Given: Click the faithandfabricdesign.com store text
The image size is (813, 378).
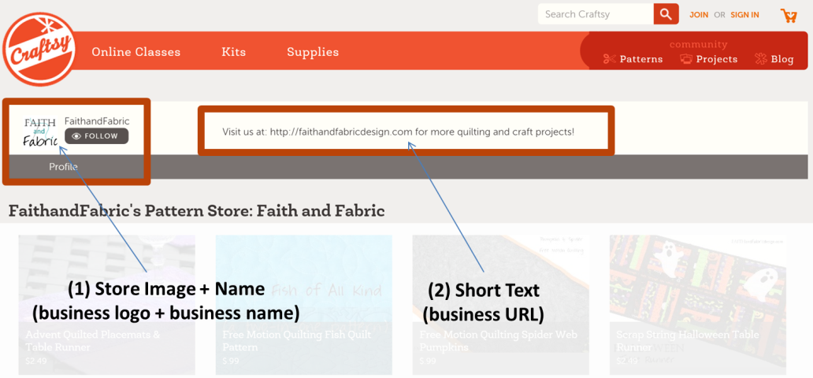Looking at the screenshot, I should tap(398, 132).
